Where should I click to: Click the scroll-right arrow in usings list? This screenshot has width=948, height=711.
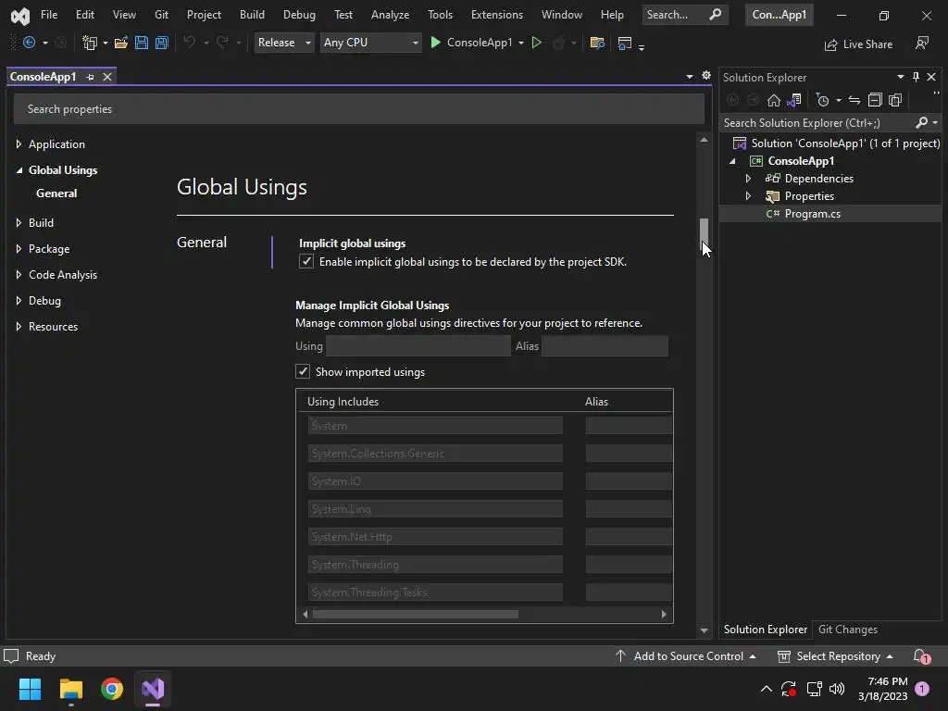tap(663, 615)
